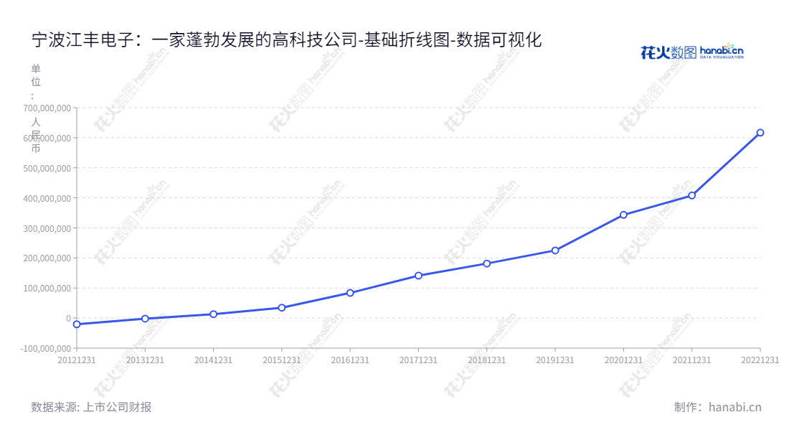Click the y-axis value 700,000,000
Image resolution: width=789 pixels, height=445 pixels.
[x=47, y=108]
